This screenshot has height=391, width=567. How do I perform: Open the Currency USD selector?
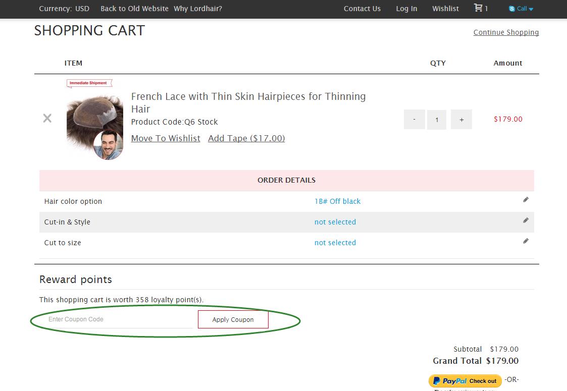(x=64, y=9)
